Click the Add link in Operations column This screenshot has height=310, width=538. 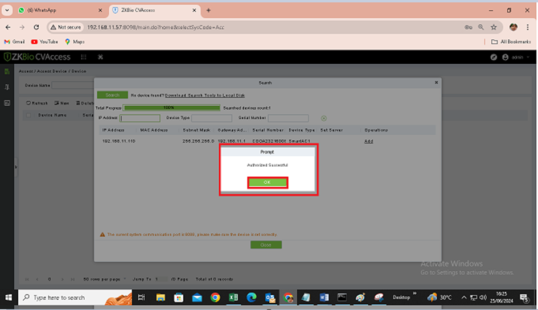pos(368,141)
